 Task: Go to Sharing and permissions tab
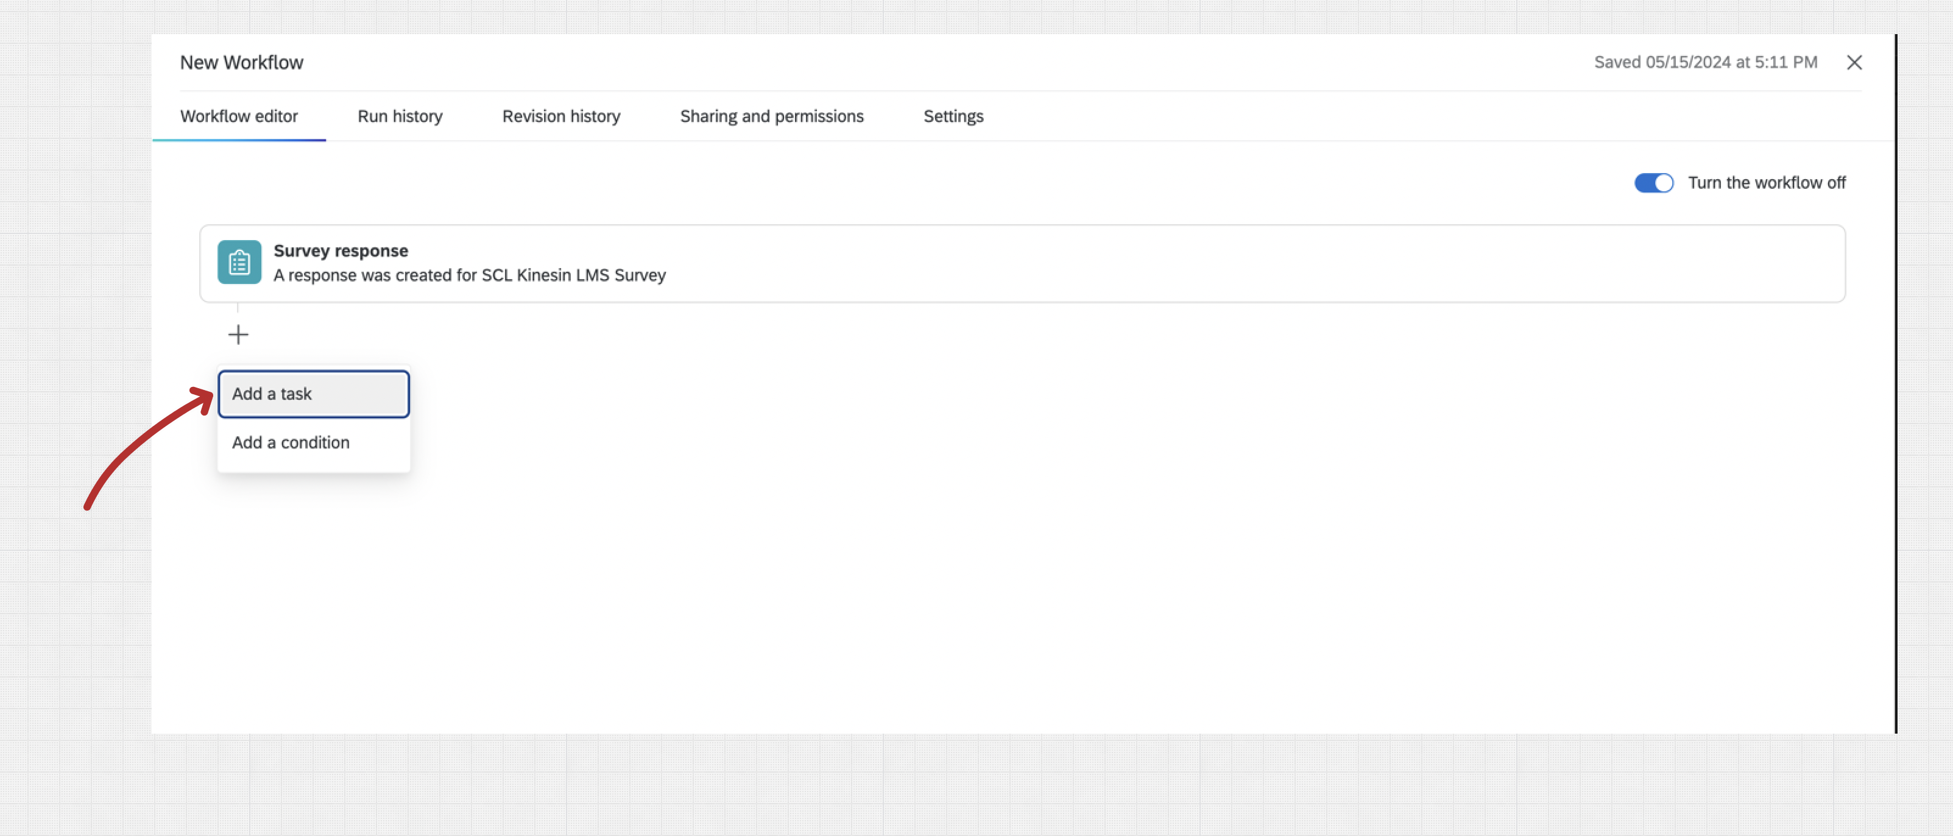[x=771, y=116]
